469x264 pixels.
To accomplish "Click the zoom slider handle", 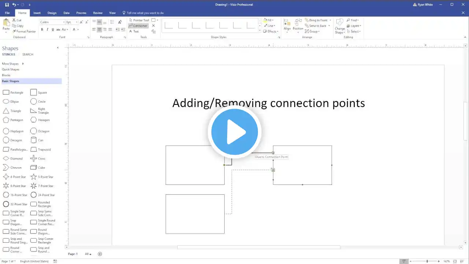I will click(427, 261).
